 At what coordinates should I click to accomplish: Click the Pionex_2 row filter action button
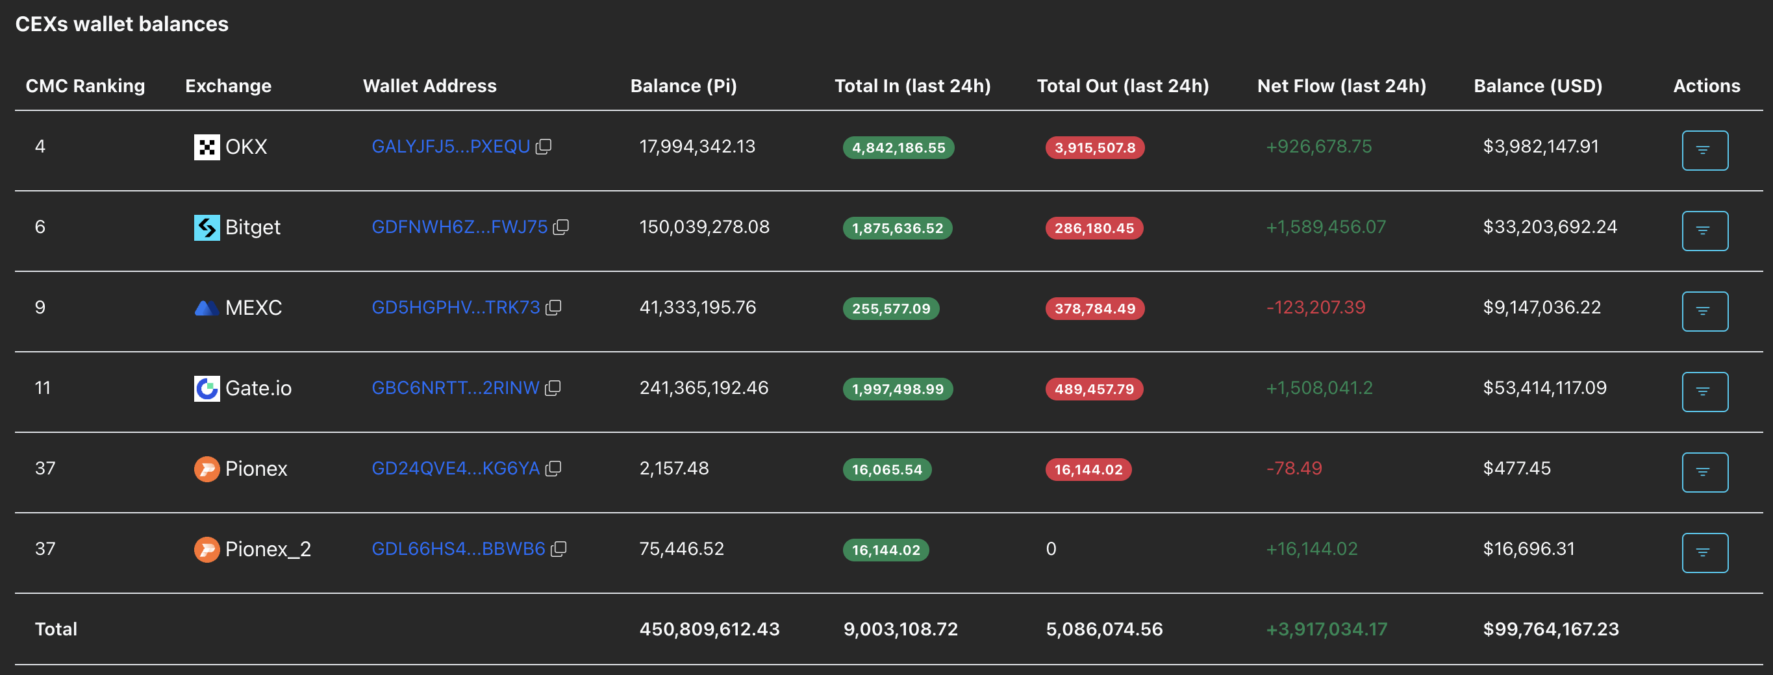[x=1704, y=552]
